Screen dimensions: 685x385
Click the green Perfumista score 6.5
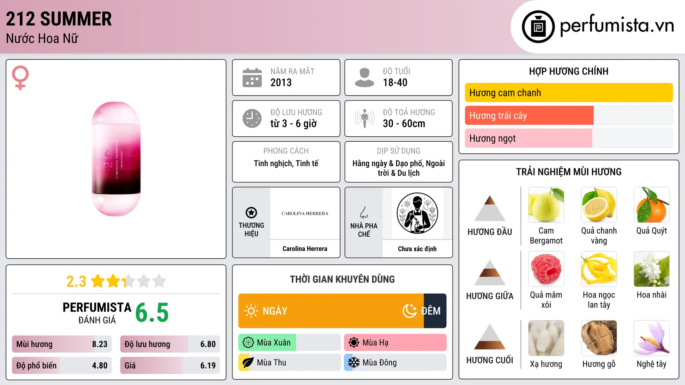pos(152,312)
